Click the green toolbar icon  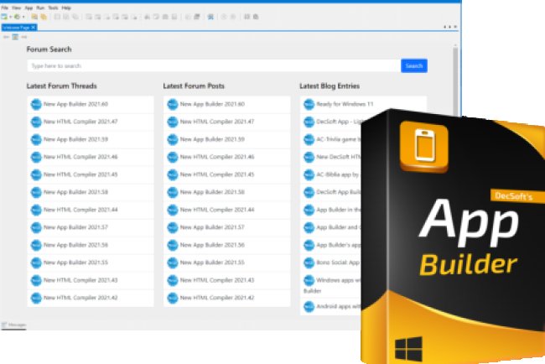(x=17, y=17)
